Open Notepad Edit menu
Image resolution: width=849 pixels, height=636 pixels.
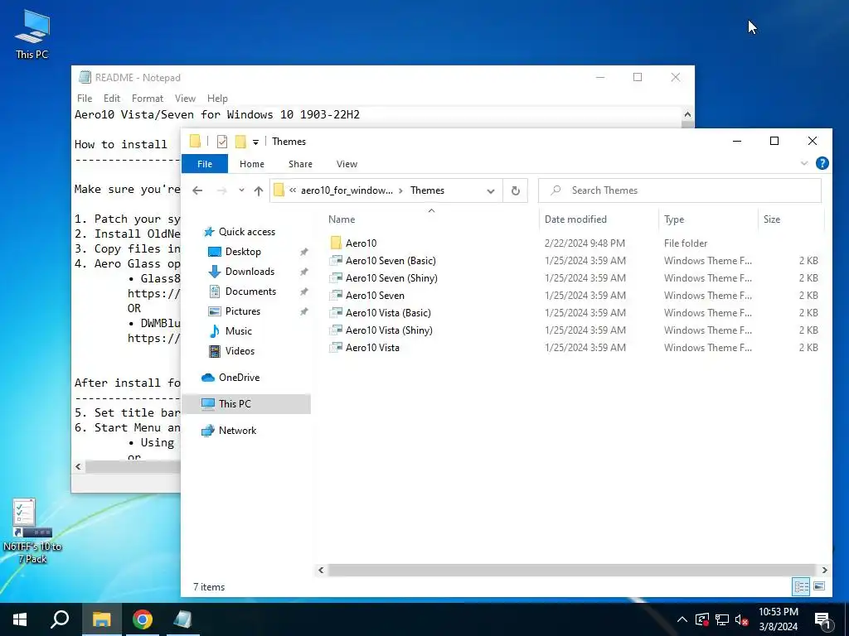click(x=112, y=99)
